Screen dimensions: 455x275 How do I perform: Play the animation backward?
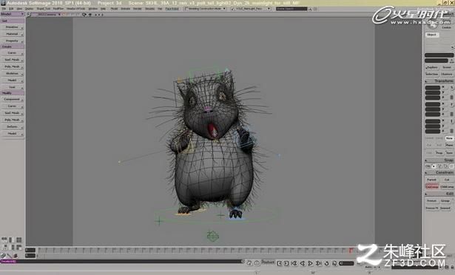[303, 263]
